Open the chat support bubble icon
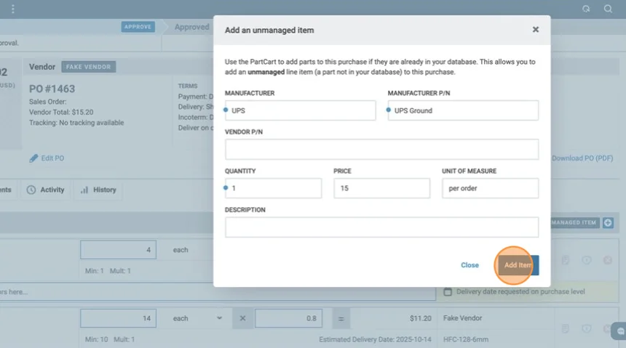626x348 pixels. (x=618, y=330)
